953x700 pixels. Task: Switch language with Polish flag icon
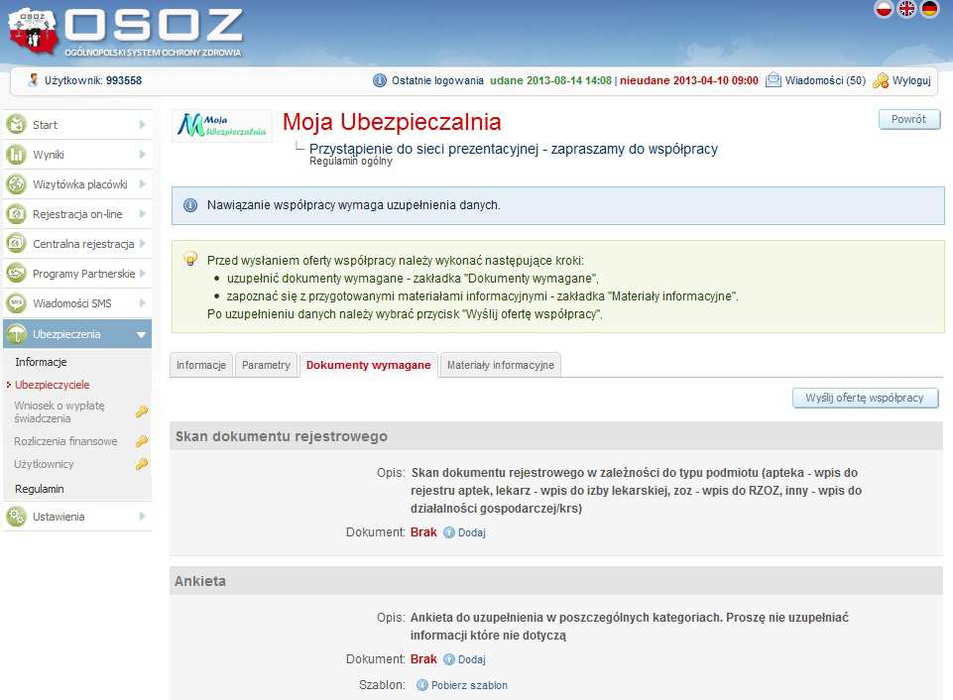tap(884, 9)
